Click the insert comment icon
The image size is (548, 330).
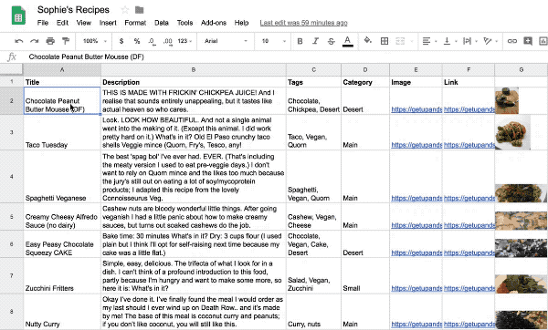(528, 41)
